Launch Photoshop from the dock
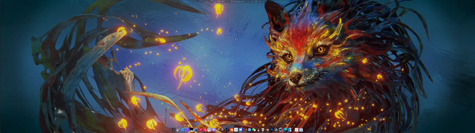 (272, 130)
